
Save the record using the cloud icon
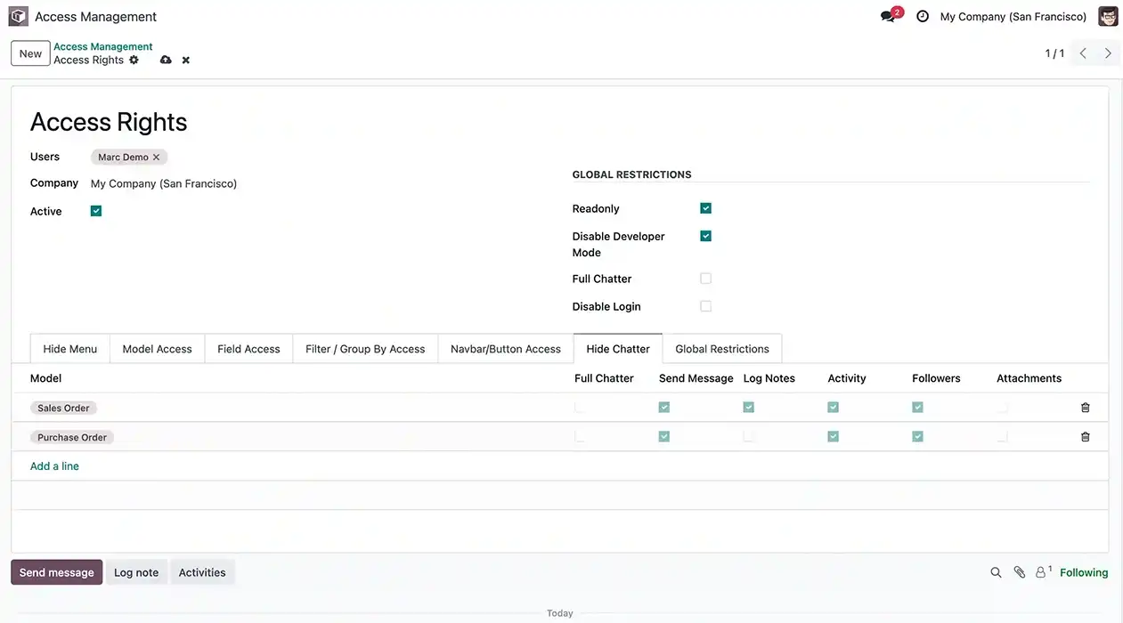click(x=166, y=60)
